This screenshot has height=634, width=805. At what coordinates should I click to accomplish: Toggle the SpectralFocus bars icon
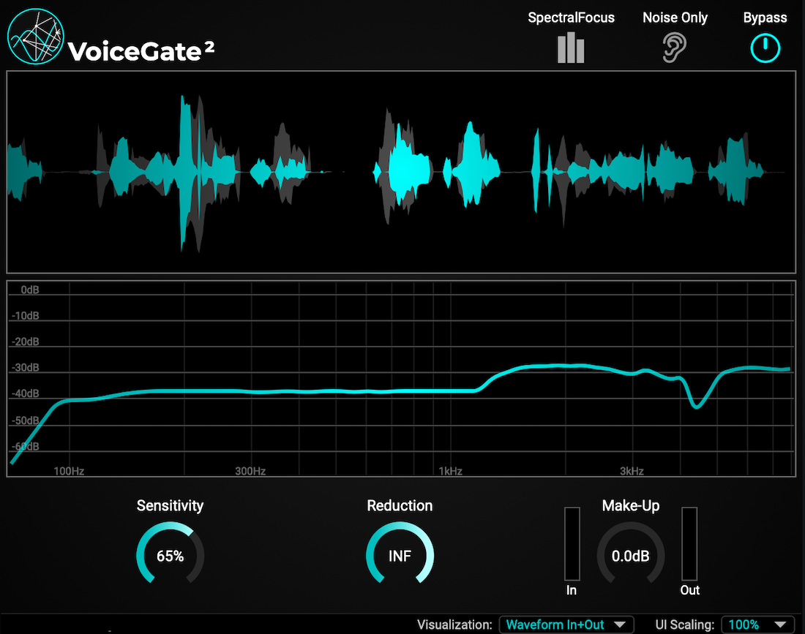(x=571, y=48)
